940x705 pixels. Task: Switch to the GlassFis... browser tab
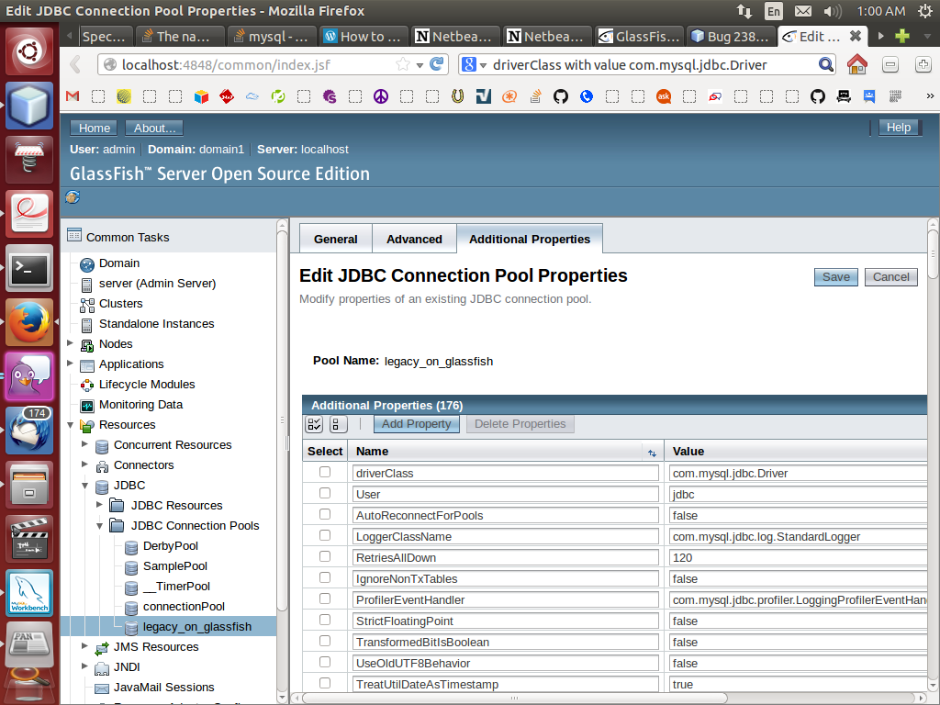[x=640, y=36]
